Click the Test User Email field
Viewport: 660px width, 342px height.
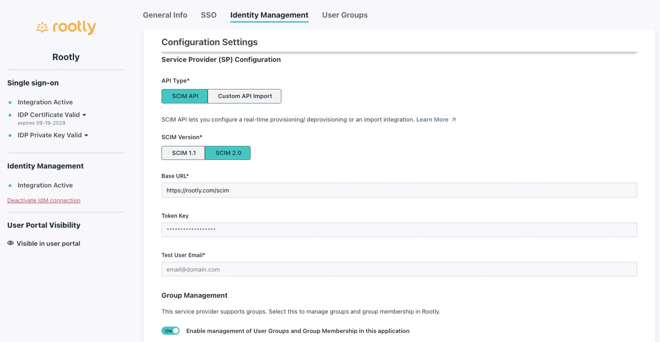[399, 269]
